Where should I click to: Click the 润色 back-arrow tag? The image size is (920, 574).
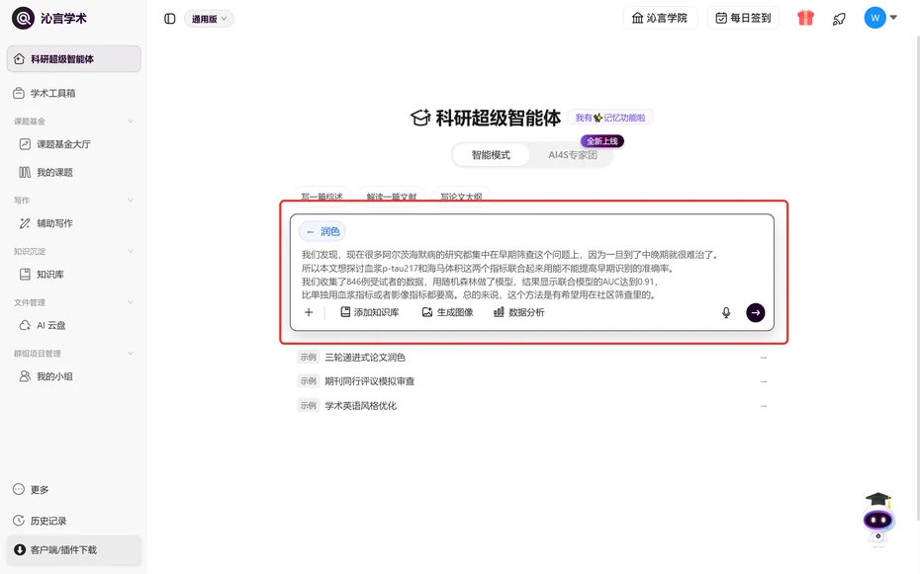click(322, 231)
